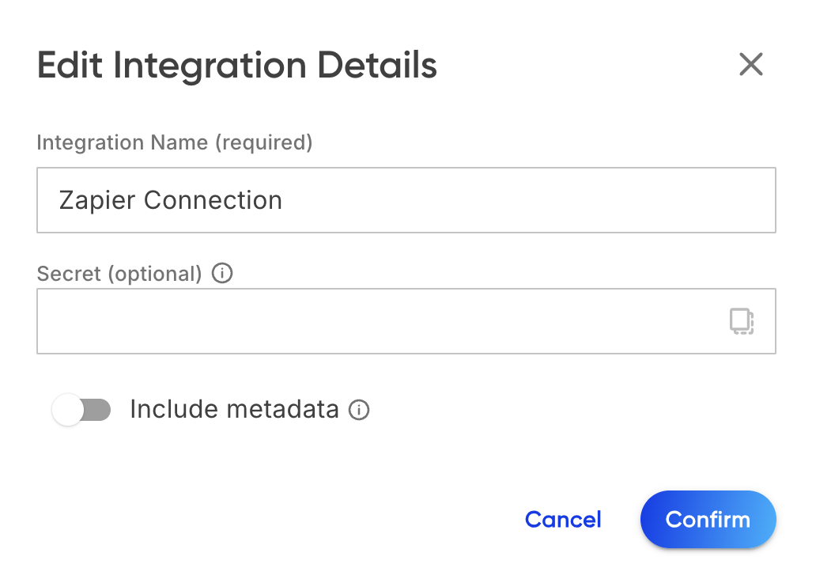Viewport: 816px width, 587px height.
Task: Click the info icon beside Secret label
Action: click(x=222, y=273)
